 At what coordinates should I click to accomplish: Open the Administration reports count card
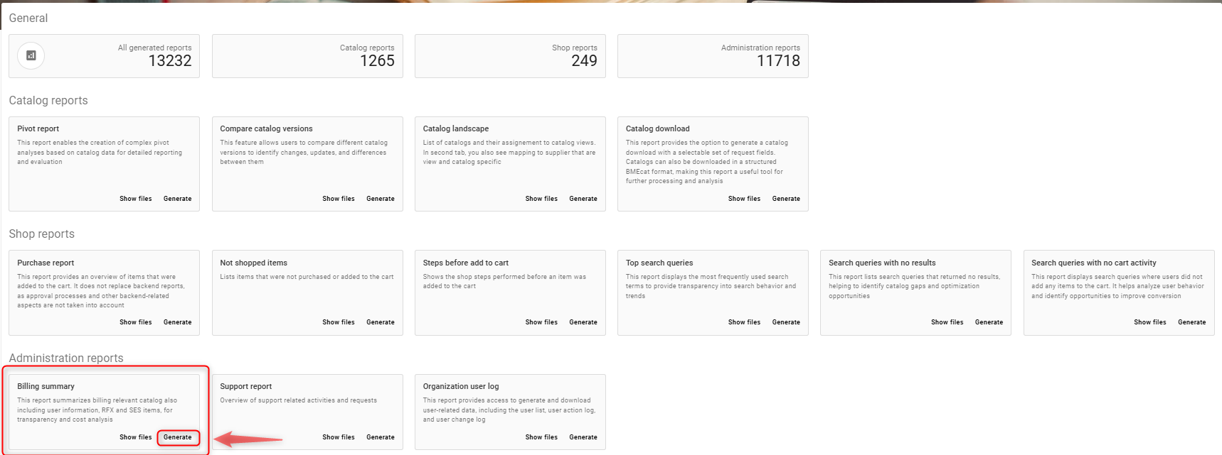713,56
